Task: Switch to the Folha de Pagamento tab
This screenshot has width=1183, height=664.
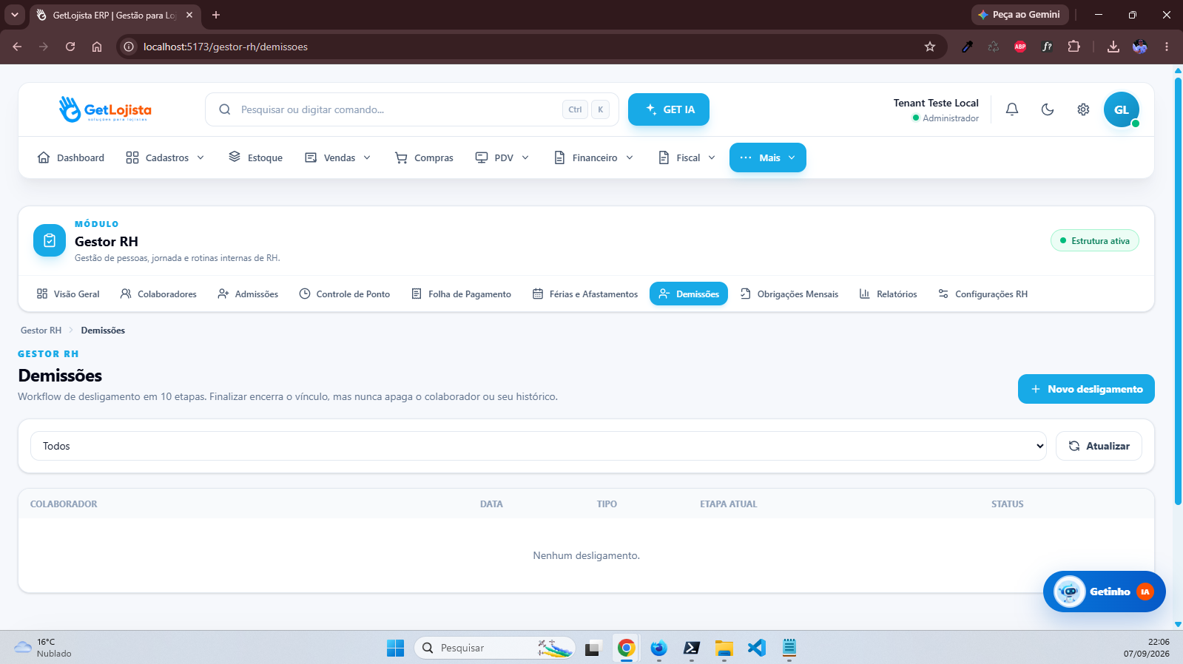Action: (461, 294)
